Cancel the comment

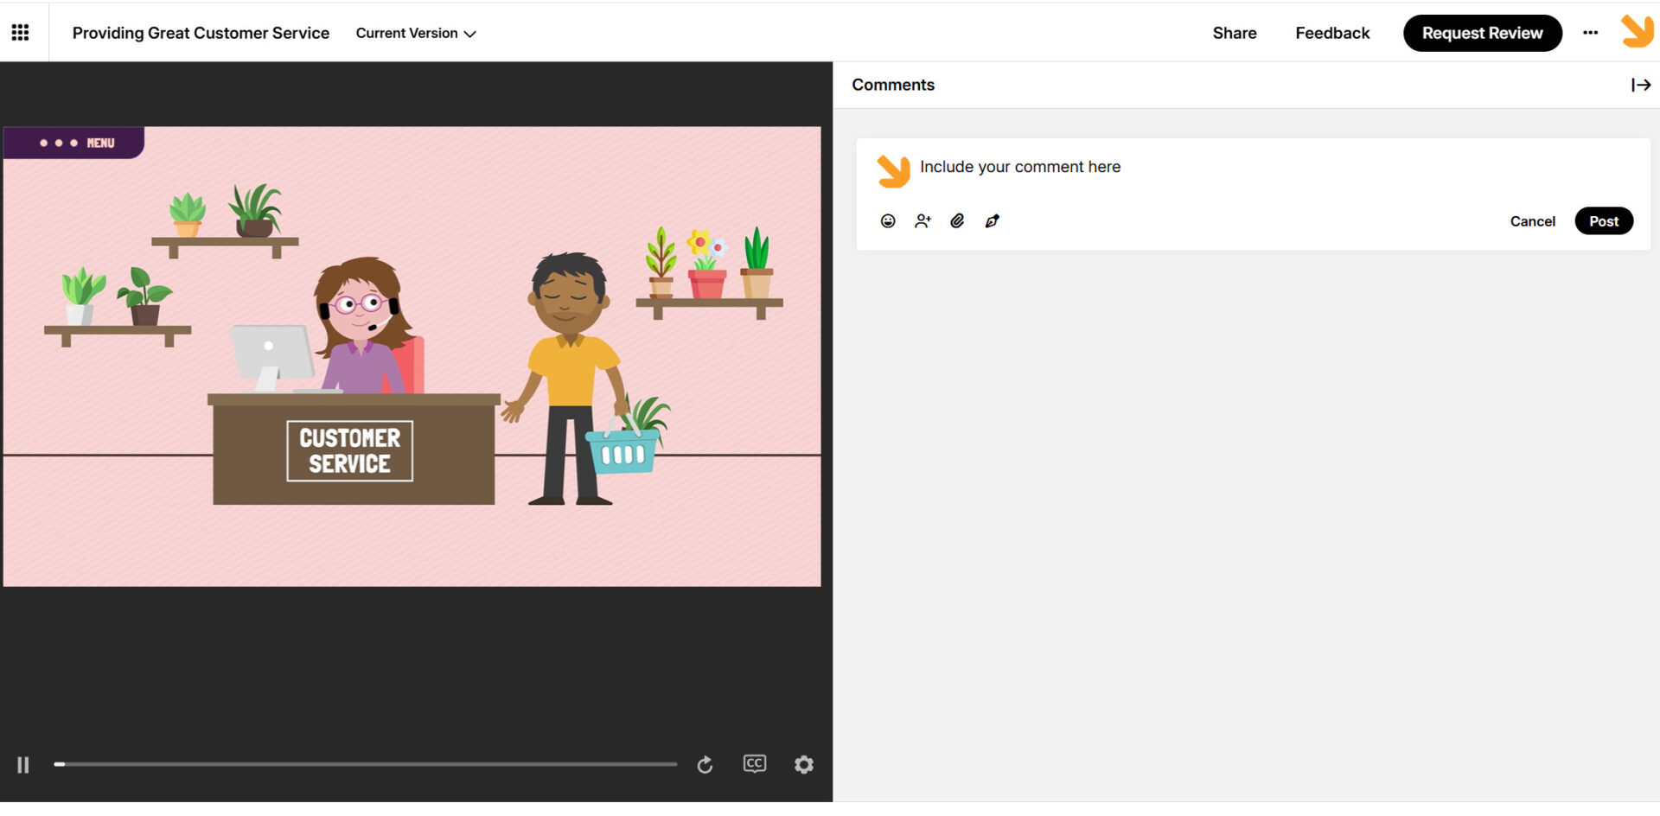pos(1532,221)
